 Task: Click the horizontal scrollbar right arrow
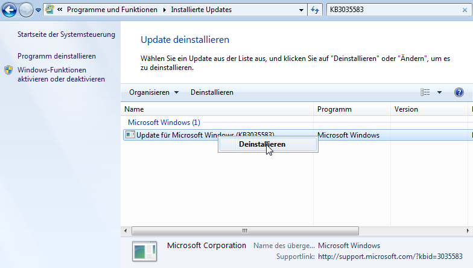click(x=468, y=231)
